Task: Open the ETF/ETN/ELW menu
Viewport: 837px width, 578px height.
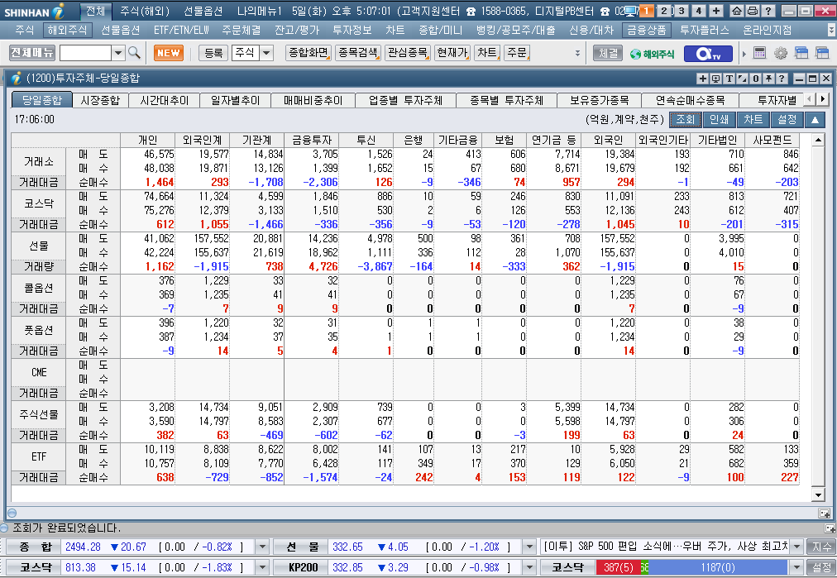Action: click(181, 31)
